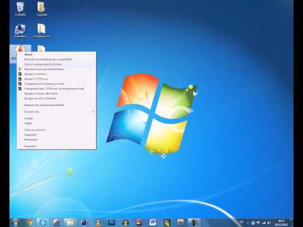Click the webcam-like icon after Skype
Screen dimensions: 303x227
click(57, 223)
